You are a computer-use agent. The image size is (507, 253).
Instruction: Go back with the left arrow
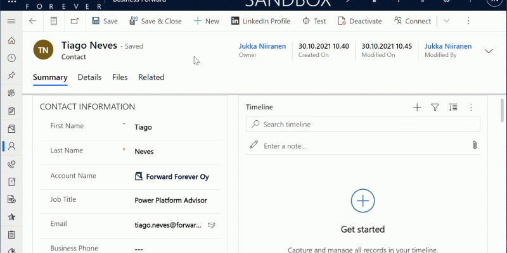click(x=33, y=22)
